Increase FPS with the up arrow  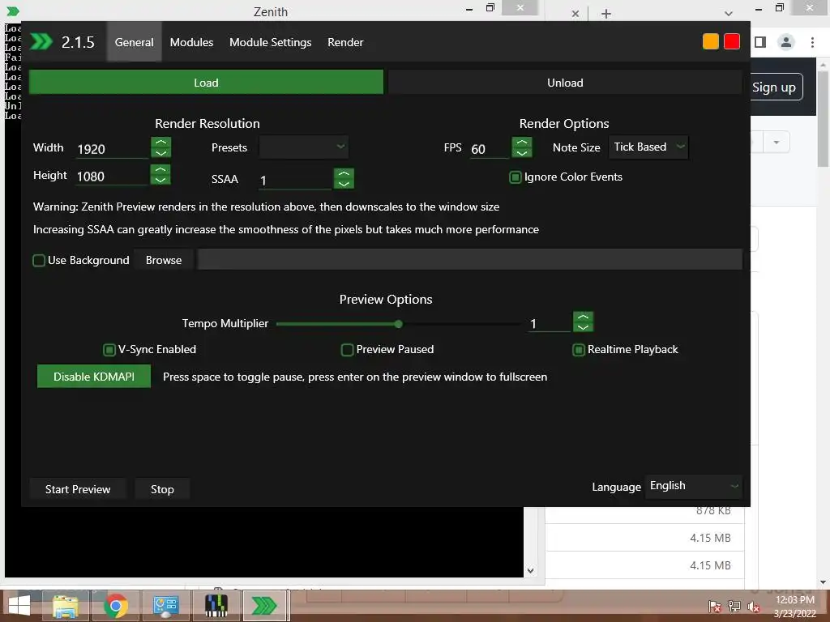pyautogui.click(x=521, y=143)
